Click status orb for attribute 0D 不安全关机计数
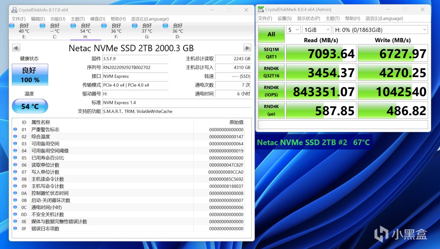Viewport: 440px width, 249px height. 15,214
